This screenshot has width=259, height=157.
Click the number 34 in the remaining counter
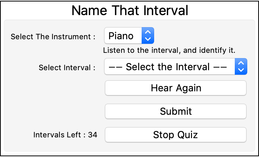(x=93, y=135)
